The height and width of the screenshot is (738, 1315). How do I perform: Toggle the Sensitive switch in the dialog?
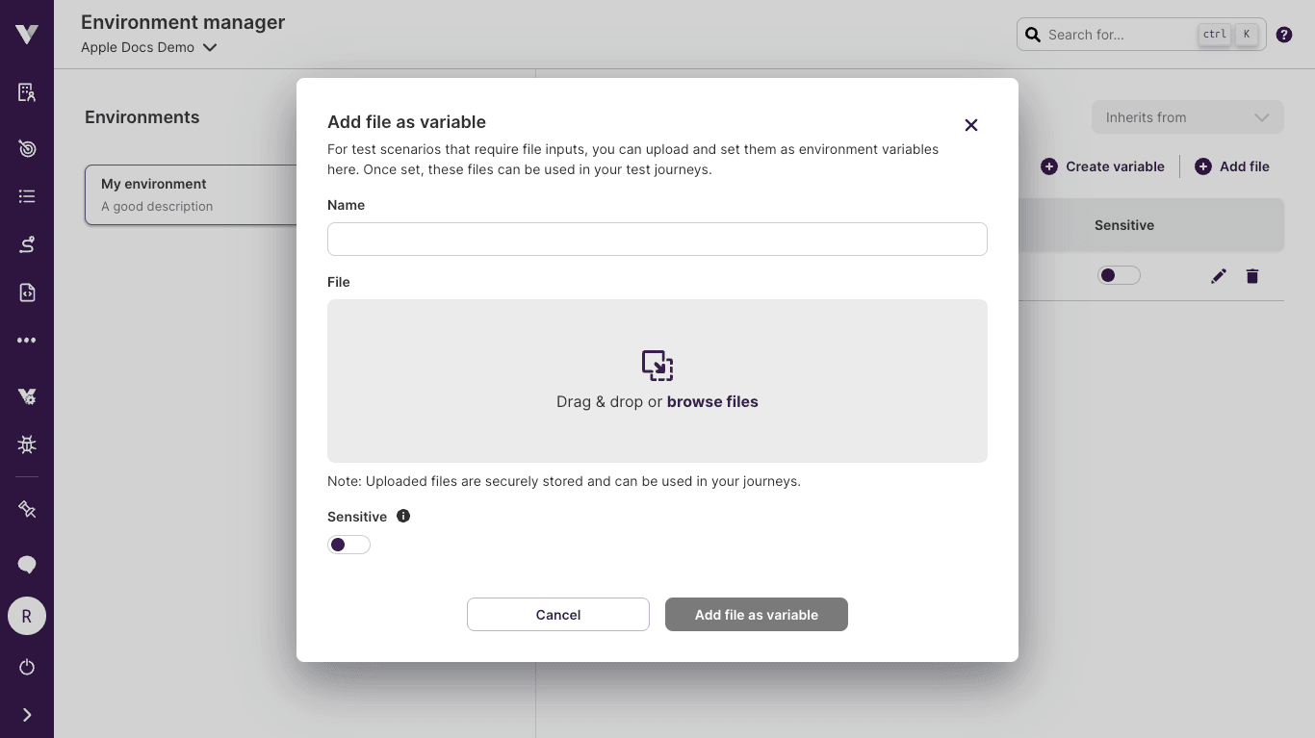348,545
